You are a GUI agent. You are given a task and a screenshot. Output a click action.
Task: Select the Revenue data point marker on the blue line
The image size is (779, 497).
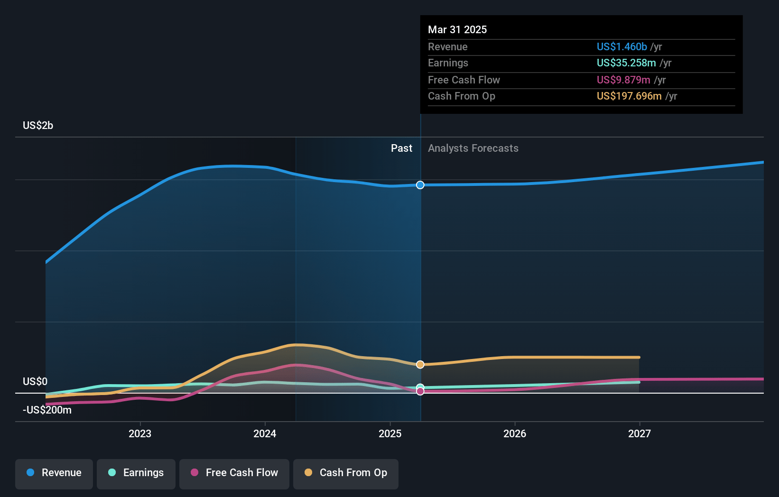click(420, 185)
